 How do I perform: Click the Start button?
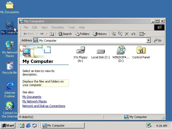coord(8,126)
